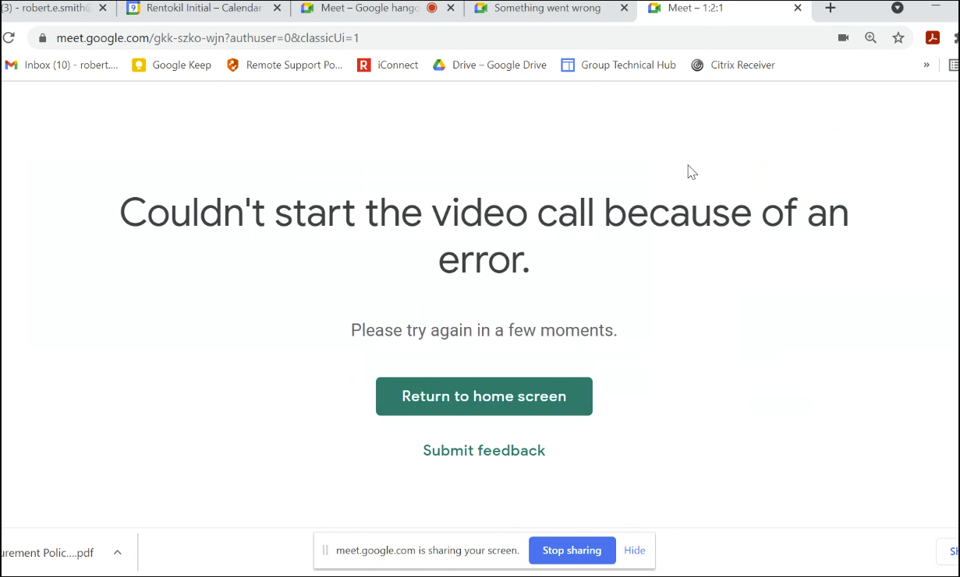Open iConnect from the bookmarks bar
960x577 pixels.
click(388, 65)
